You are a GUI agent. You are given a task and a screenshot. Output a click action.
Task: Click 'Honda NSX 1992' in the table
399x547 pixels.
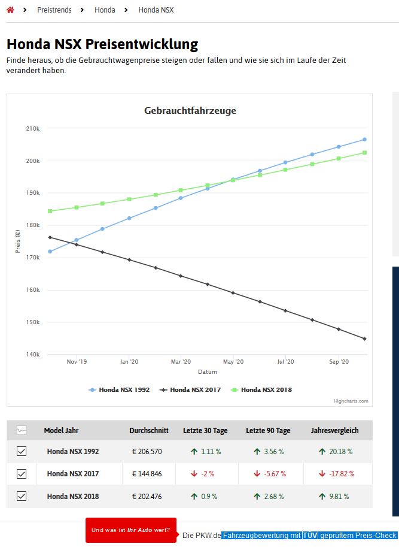click(x=73, y=451)
